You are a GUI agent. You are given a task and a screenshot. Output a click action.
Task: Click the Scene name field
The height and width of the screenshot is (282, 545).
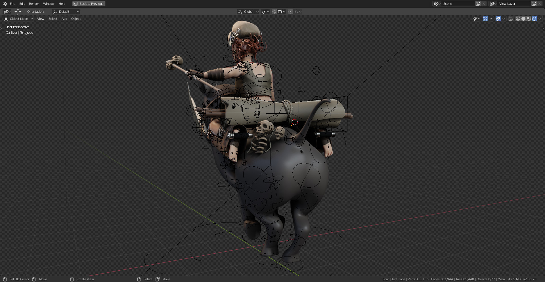pos(458,4)
